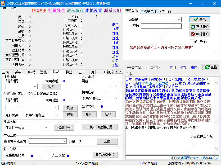The height and width of the screenshot is (166, 221).
Task: Click 加速 link for 升级队列5
Action: point(115,47)
